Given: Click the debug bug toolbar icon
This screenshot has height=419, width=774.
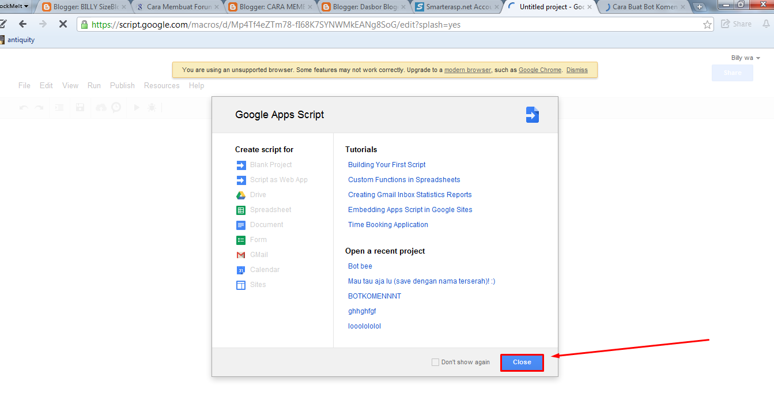Looking at the screenshot, I should coord(152,107).
